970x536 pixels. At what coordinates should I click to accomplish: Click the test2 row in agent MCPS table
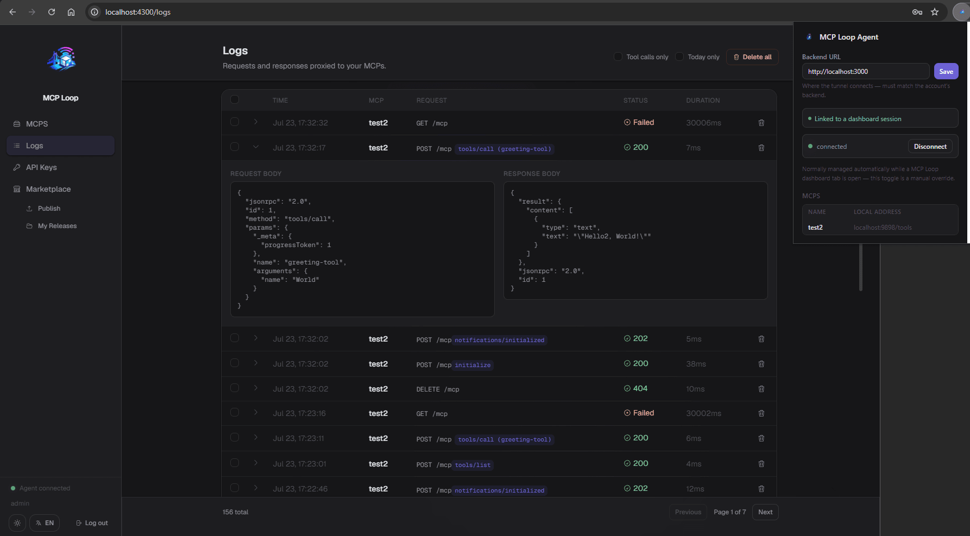pos(880,228)
